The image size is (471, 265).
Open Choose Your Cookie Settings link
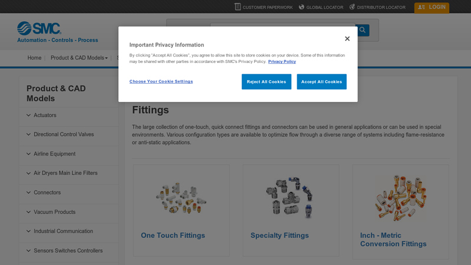161,81
